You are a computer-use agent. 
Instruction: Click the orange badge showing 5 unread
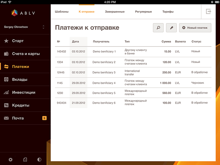tap(44, 118)
